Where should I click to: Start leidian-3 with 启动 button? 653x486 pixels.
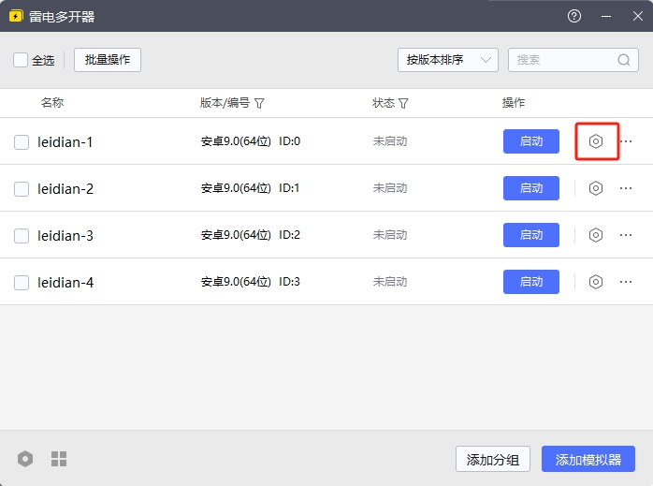[x=531, y=235]
